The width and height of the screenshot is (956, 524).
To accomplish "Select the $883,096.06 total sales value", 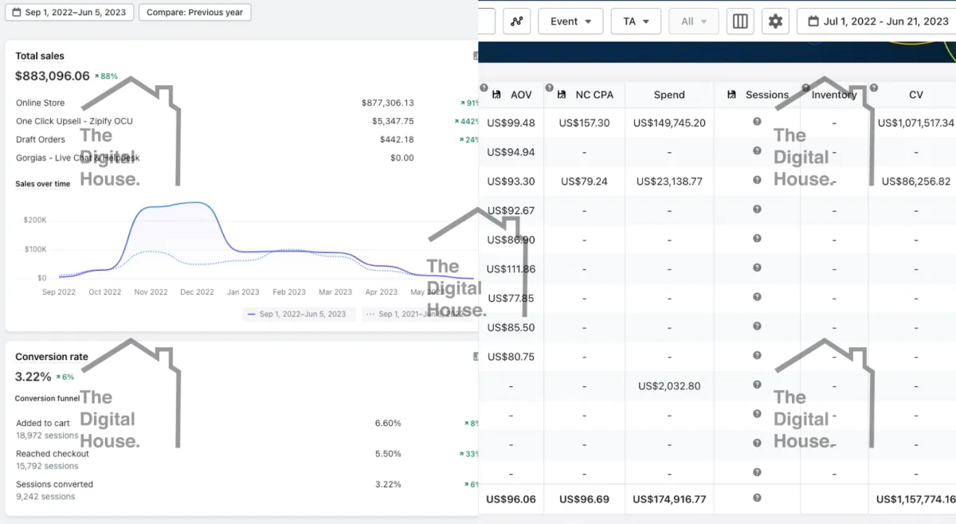I will [x=52, y=76].
